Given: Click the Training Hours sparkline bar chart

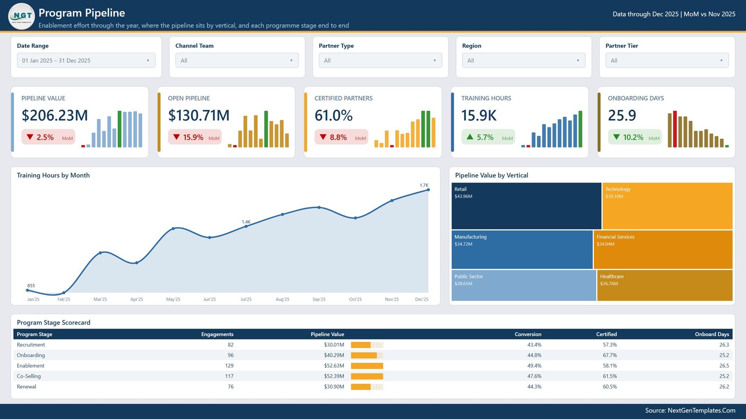Looking at the screenshot, I should click(552, 129).
